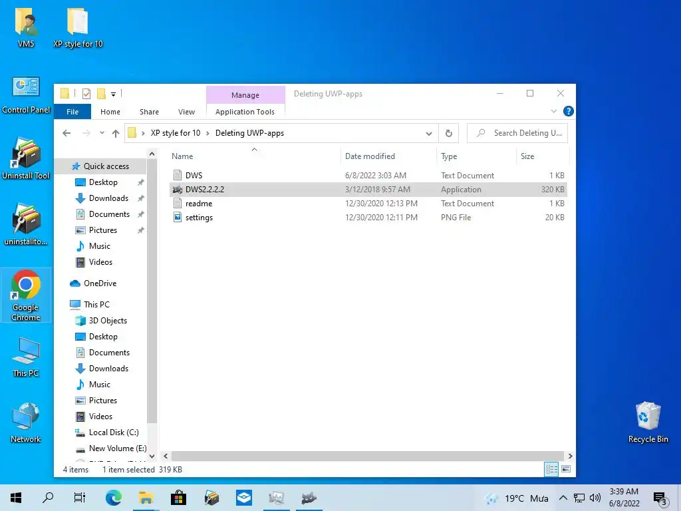Select the DWS text document
681x511 pixels.
[x=368, y=175]
